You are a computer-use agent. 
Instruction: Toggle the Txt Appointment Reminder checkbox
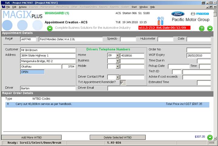(x=122, y=83)
